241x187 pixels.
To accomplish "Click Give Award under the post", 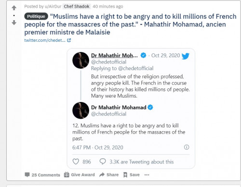I will tap(80, 175).
